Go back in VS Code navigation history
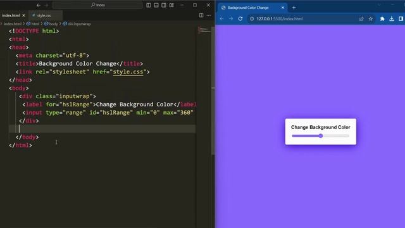This screenshot has height=228, width=405. pyautogui.click(x=38, y=5)
